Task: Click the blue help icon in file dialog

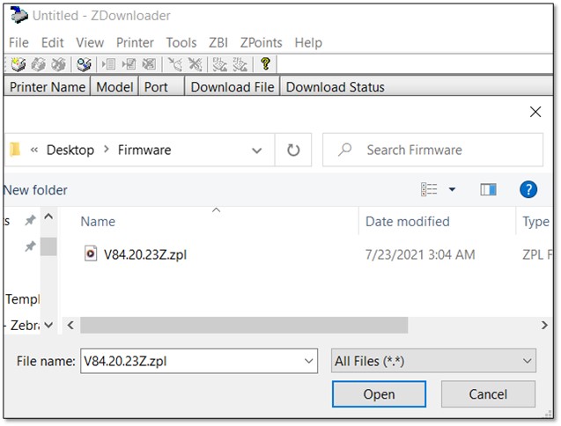Action: coord(528,189)
